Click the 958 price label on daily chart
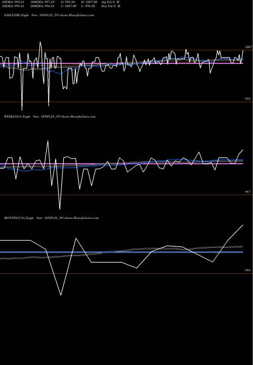Screen dimensions: 253x365 247,99
